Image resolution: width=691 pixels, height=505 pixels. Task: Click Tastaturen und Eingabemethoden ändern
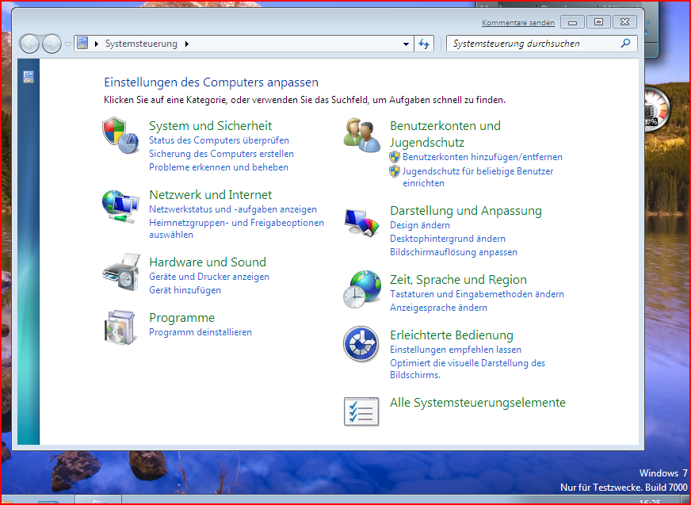[477, 294]
